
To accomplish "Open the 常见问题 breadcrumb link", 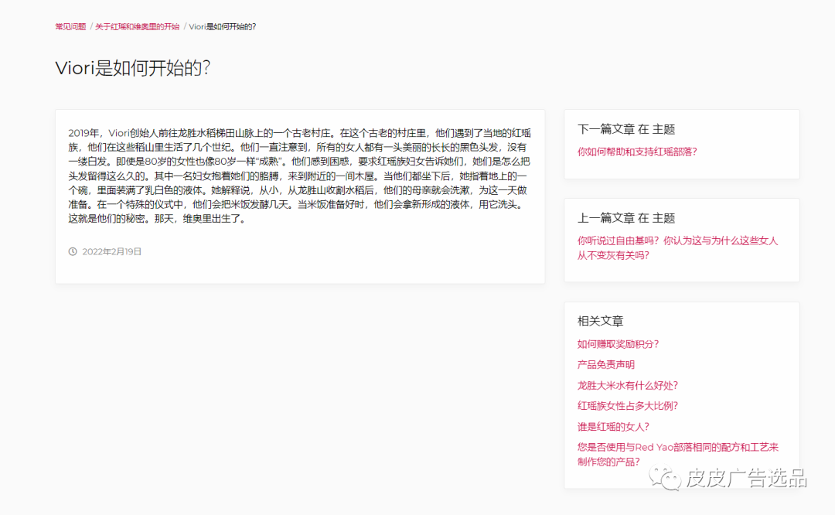I will click(70, 26).
